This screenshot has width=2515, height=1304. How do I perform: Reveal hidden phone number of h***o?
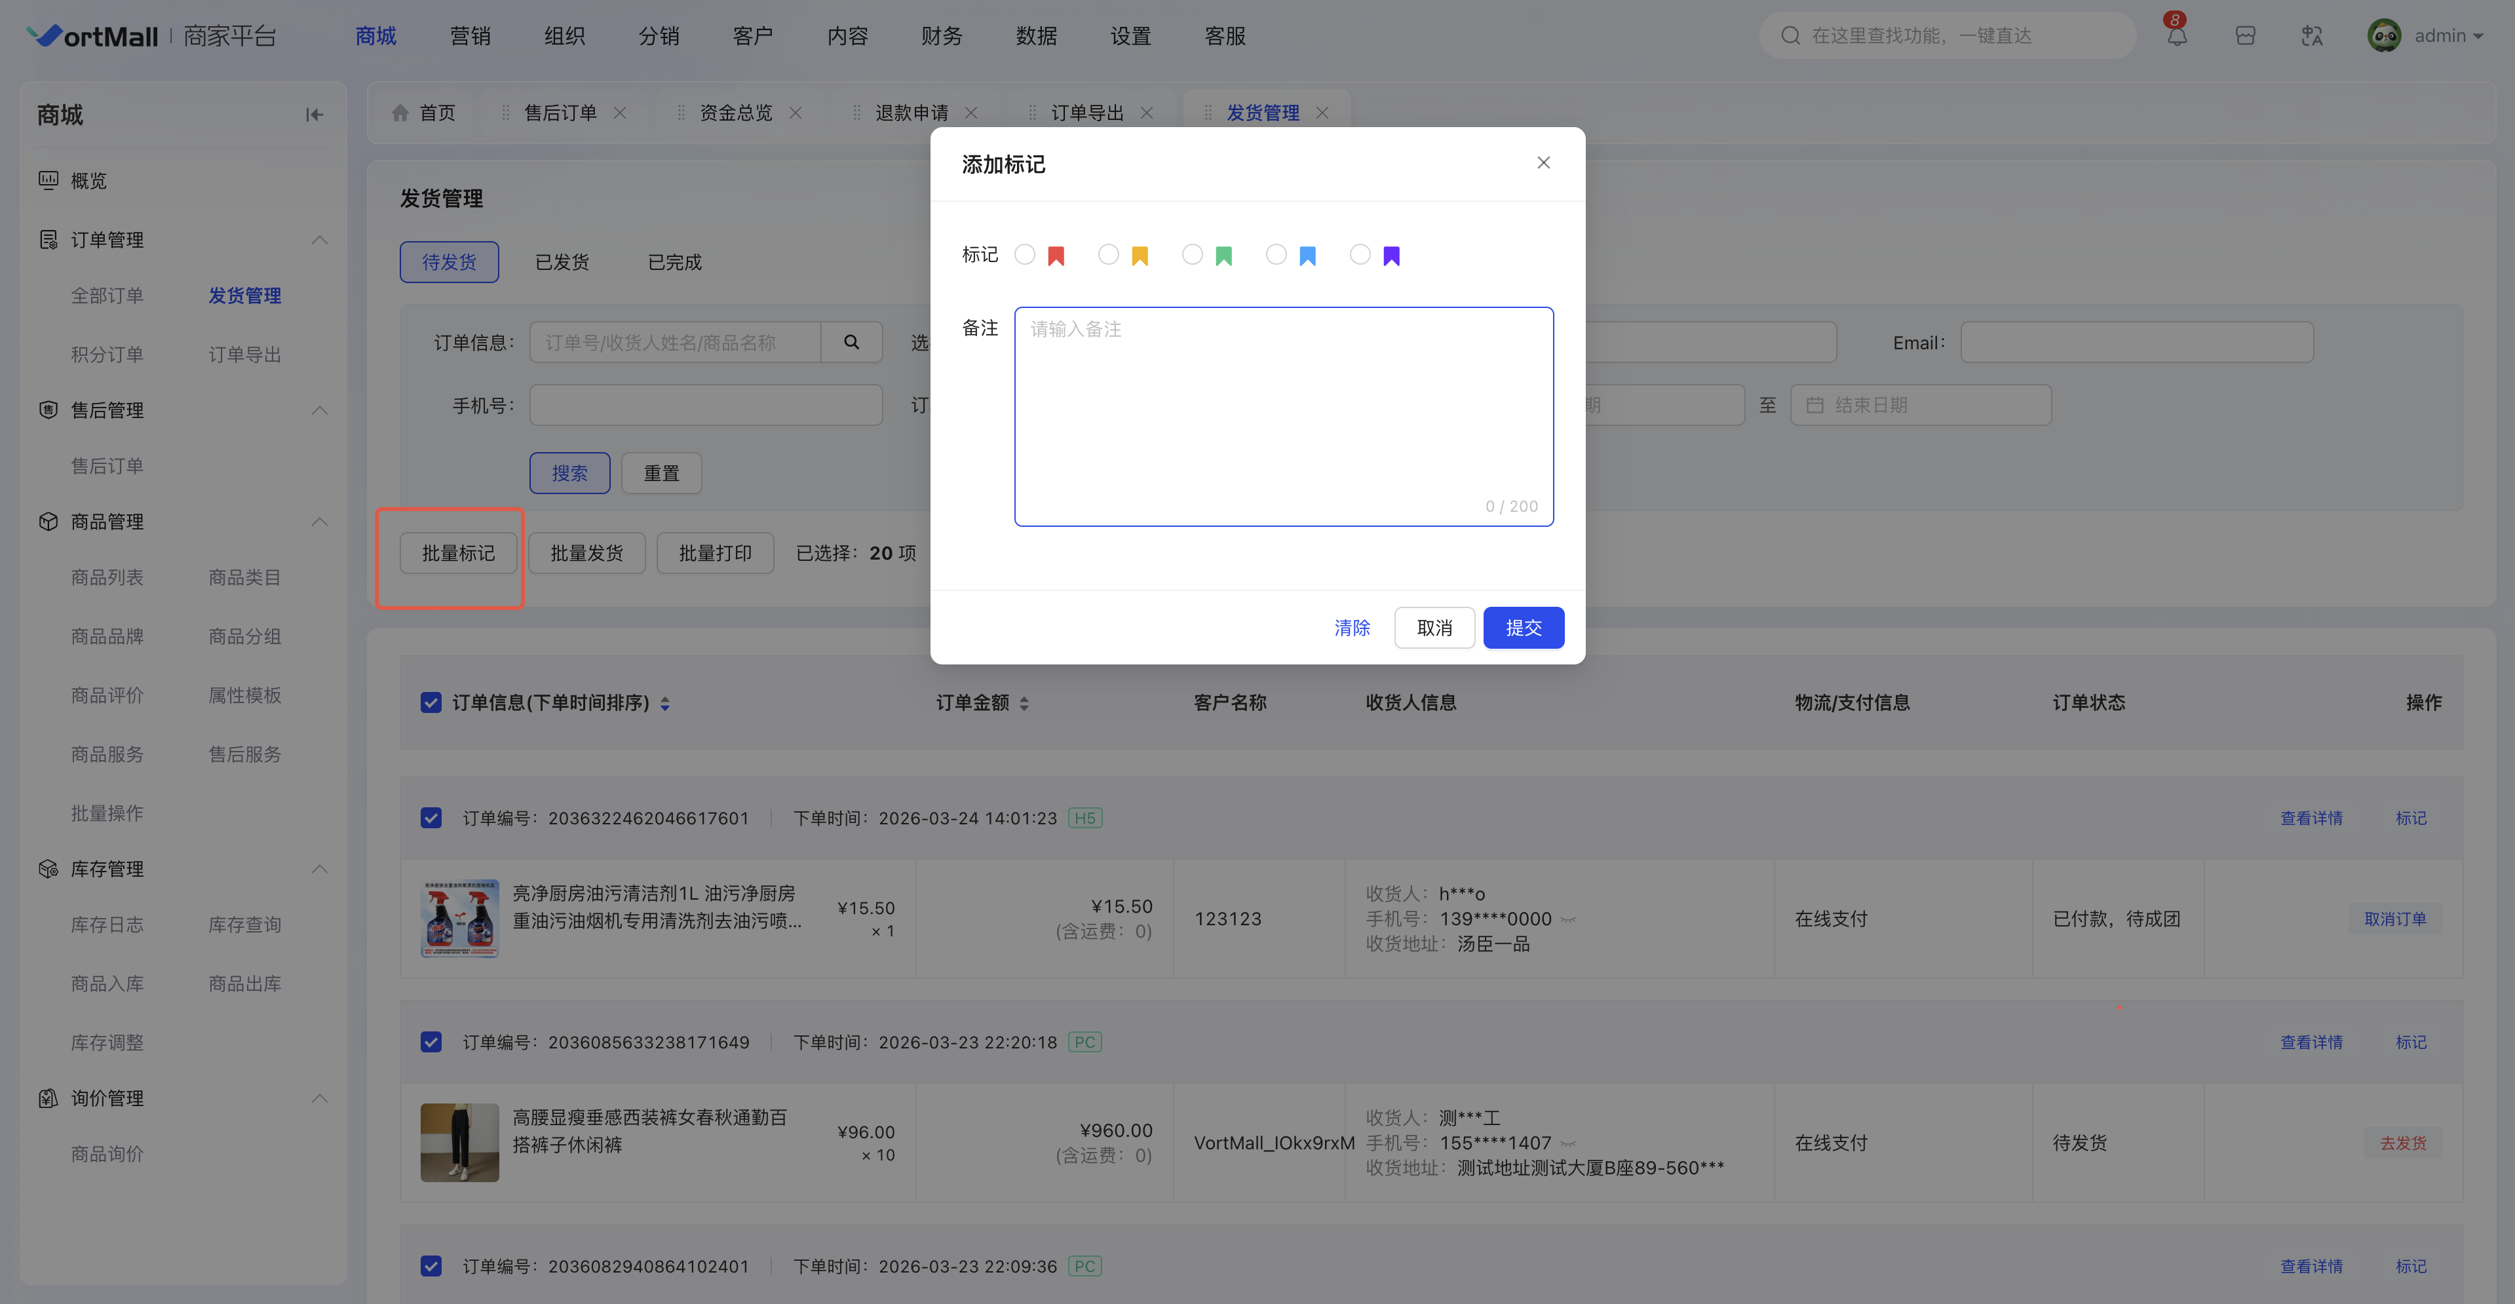coord(1568,919)
